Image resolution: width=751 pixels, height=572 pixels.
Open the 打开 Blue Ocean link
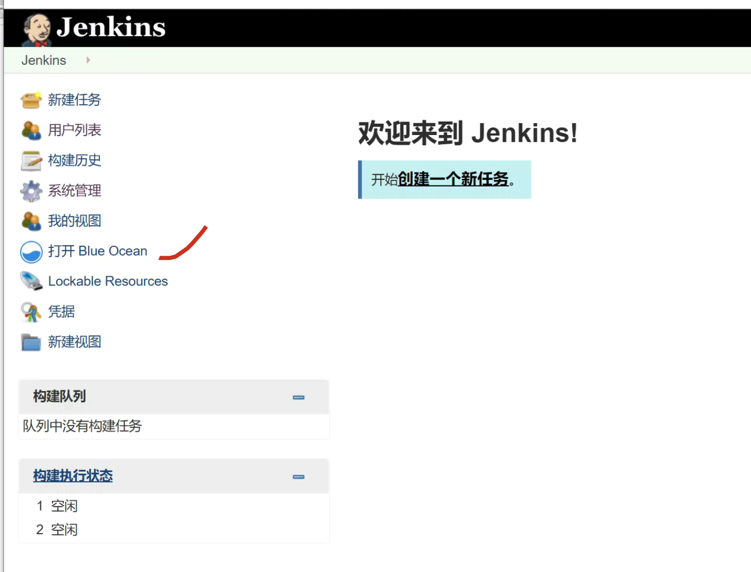pos(97,251)
